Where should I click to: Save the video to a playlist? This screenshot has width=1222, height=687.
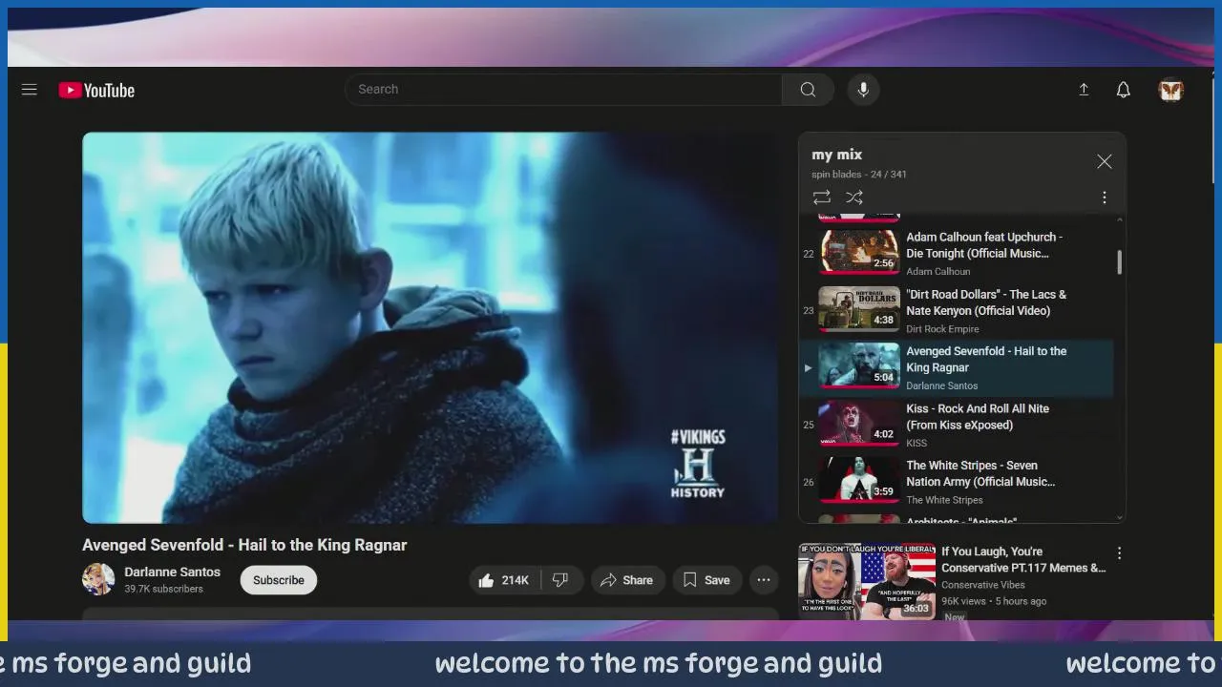[706, 580]
